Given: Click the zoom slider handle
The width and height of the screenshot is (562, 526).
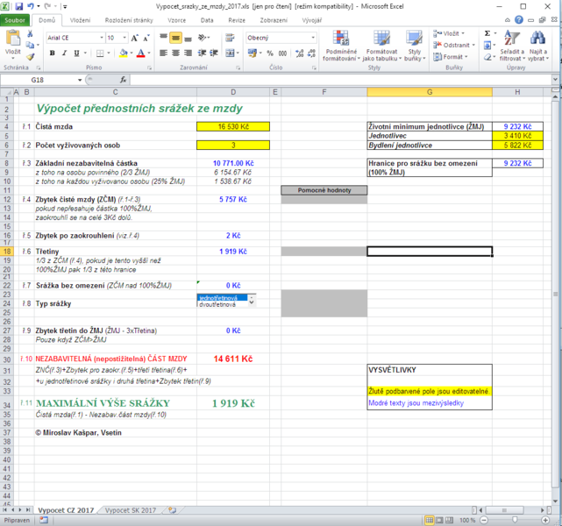Looking at the screenshot, I should 515,520.
